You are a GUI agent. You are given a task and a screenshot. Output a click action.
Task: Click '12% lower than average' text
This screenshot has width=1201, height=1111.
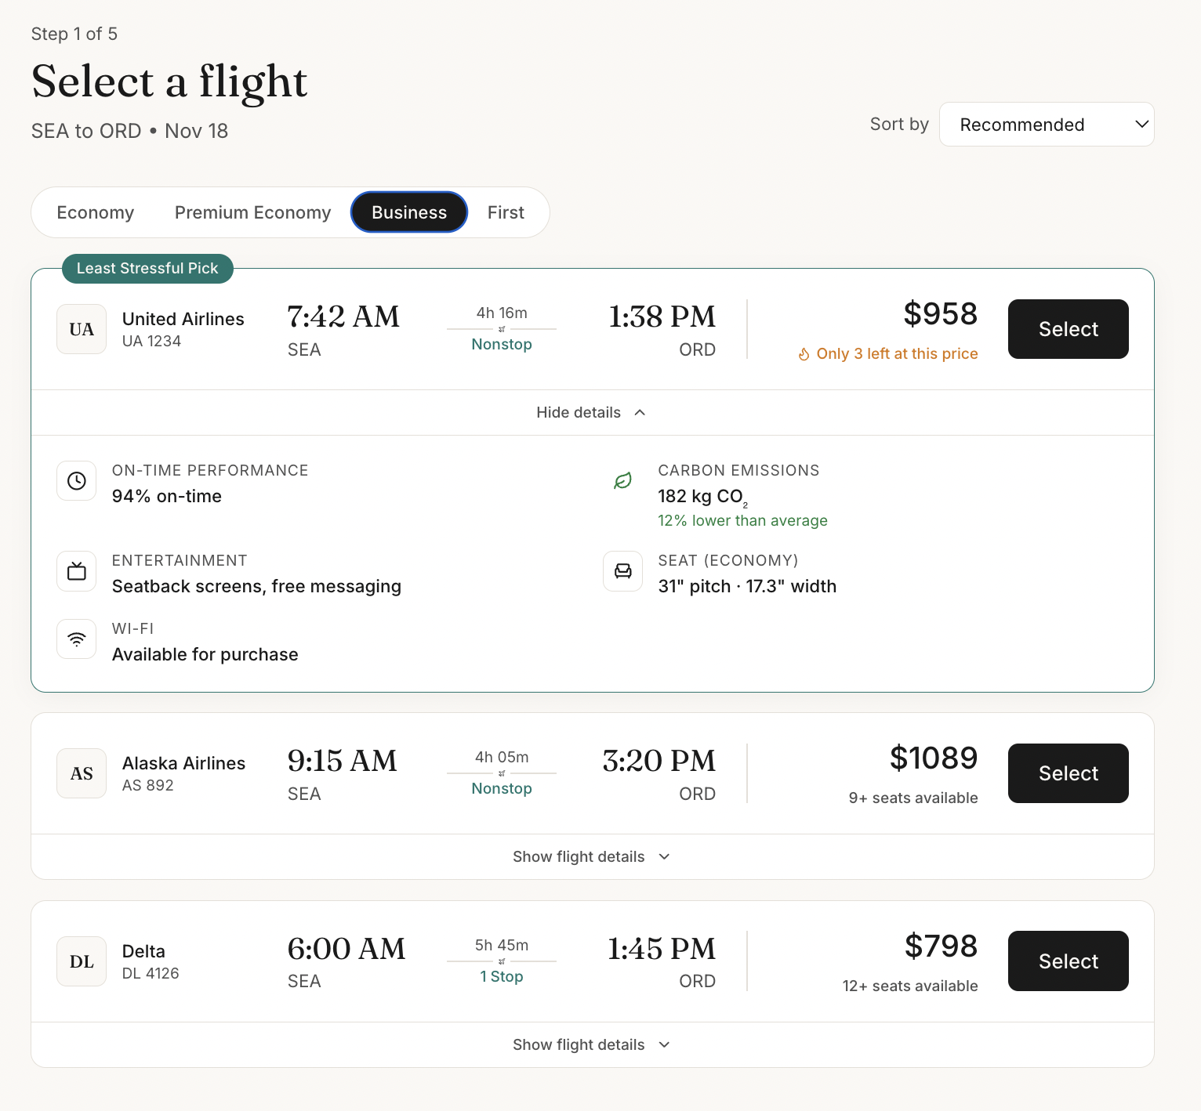742,521
